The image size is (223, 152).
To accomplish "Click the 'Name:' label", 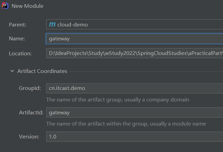I will 17,39.
